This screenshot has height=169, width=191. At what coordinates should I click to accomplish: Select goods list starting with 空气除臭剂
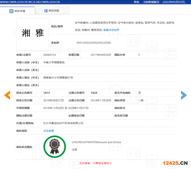pos(124,26)
